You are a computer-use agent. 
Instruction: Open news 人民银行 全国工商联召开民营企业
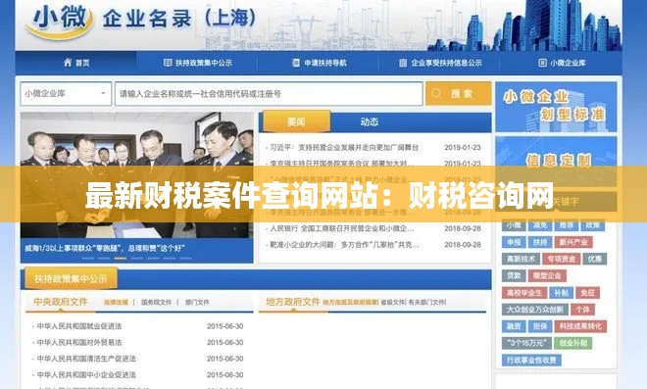pyautogui.click(x=341, y=228)
